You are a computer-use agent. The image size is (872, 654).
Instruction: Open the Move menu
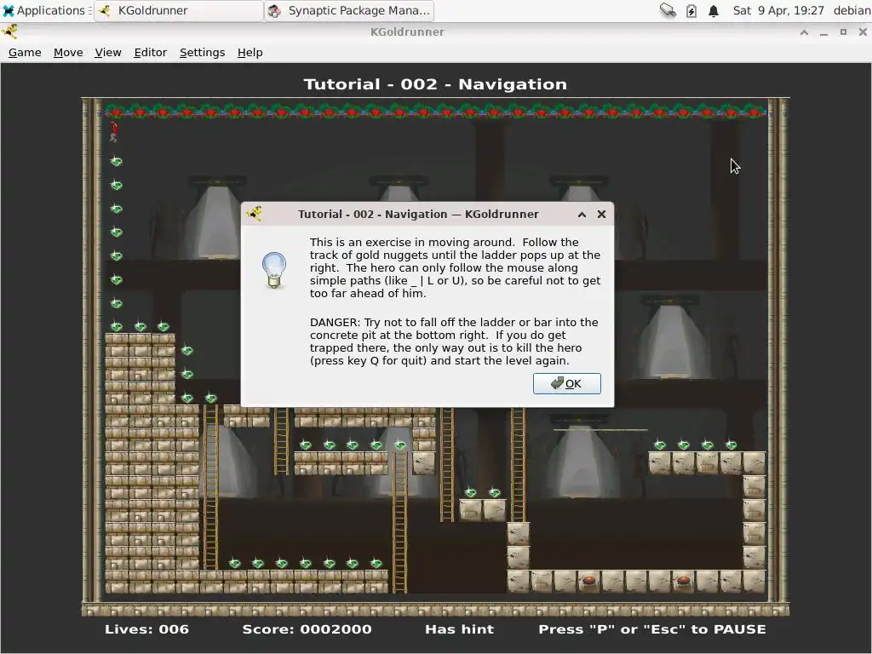coord(68,52)
